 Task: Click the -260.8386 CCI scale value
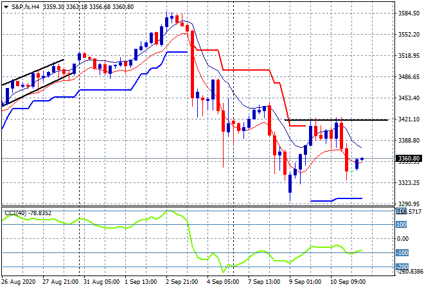(409, 272)
